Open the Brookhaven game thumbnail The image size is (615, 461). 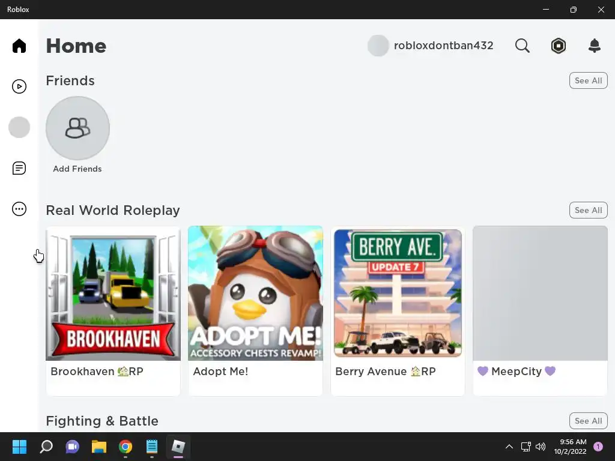tap(114, 293)
